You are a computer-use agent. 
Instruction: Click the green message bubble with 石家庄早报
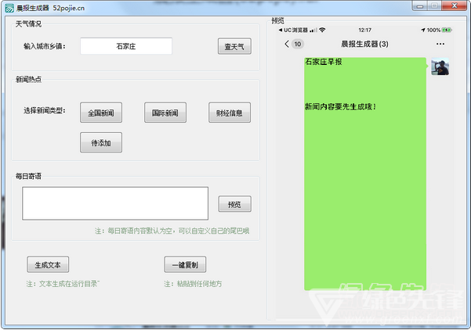coord(365,174)
